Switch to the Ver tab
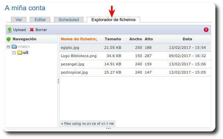223x139 pixels. click(19, 20)
